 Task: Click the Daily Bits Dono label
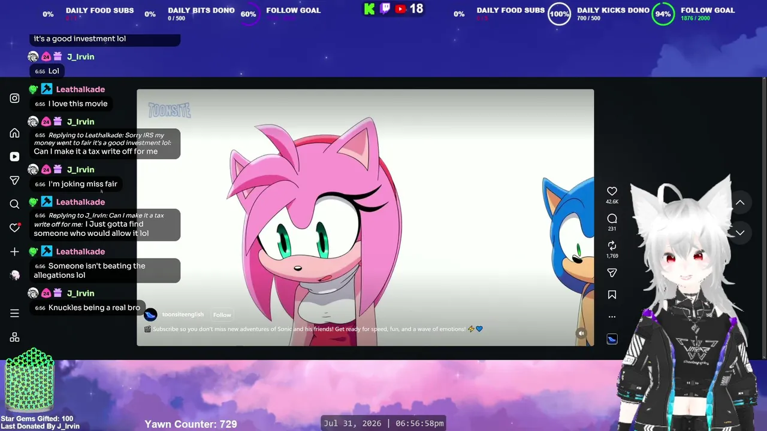pos(201,10)
